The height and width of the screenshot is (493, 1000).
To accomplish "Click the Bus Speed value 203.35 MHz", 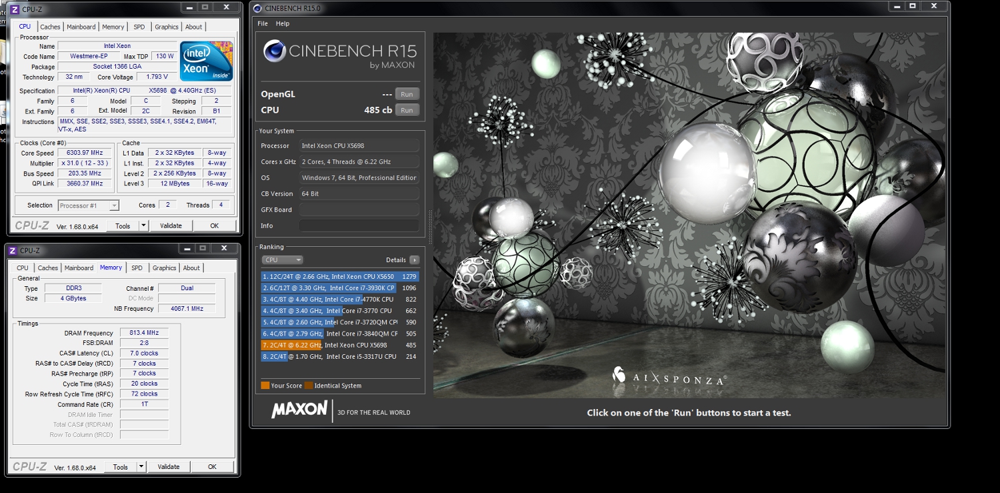I will tap(85, 173).
